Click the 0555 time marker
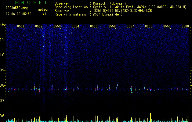 94,26
